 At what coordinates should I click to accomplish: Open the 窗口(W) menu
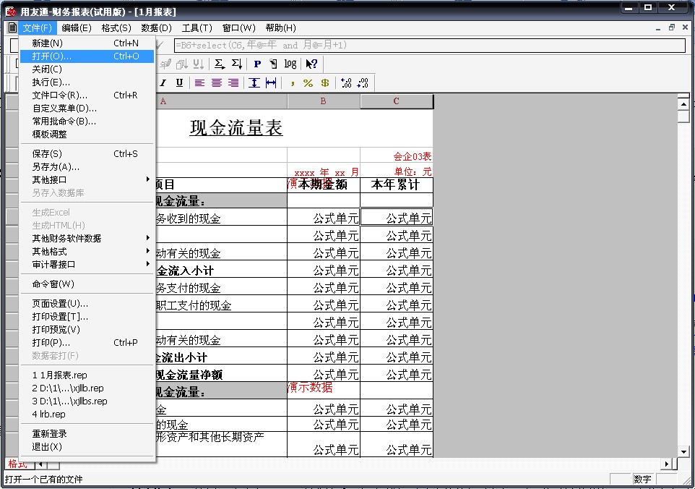(238, 28)
